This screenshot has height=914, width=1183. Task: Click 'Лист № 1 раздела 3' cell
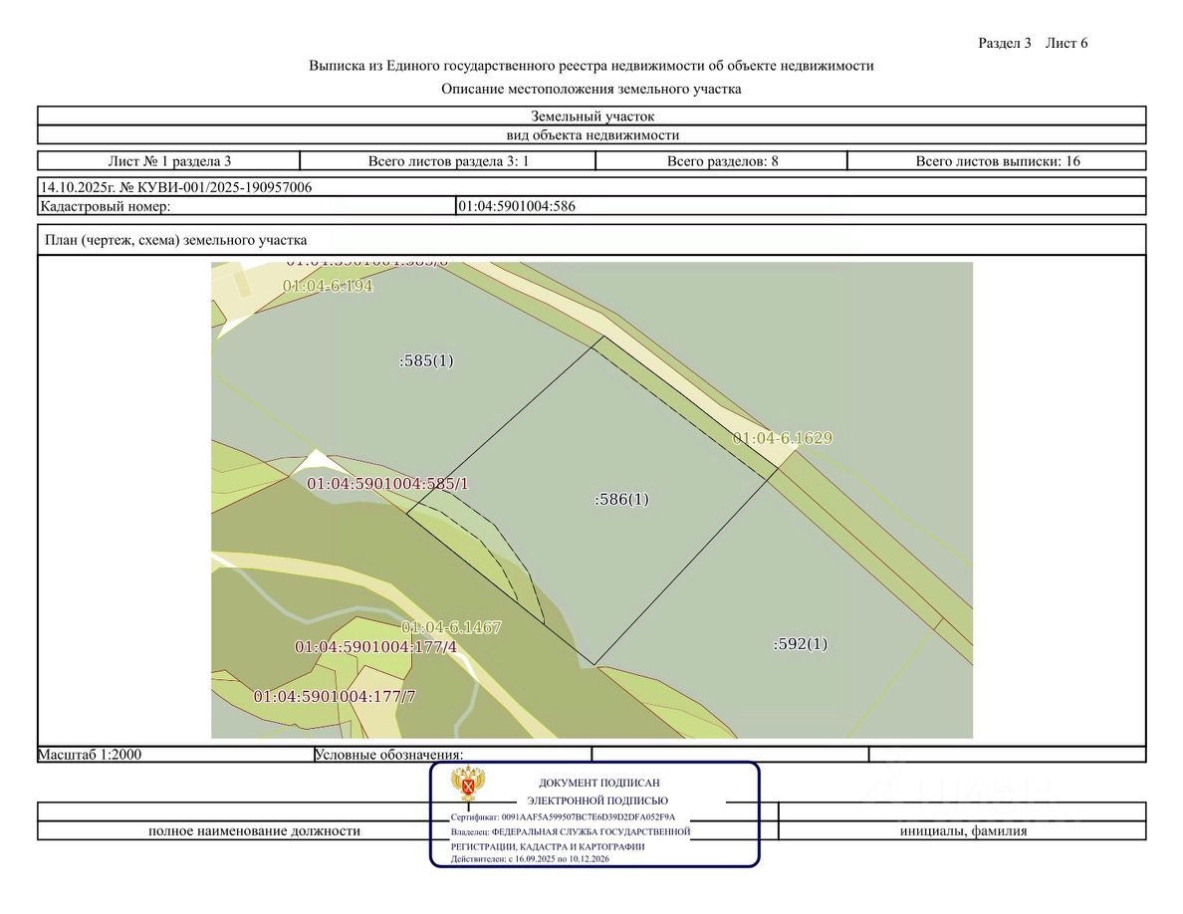coord(169,160)
